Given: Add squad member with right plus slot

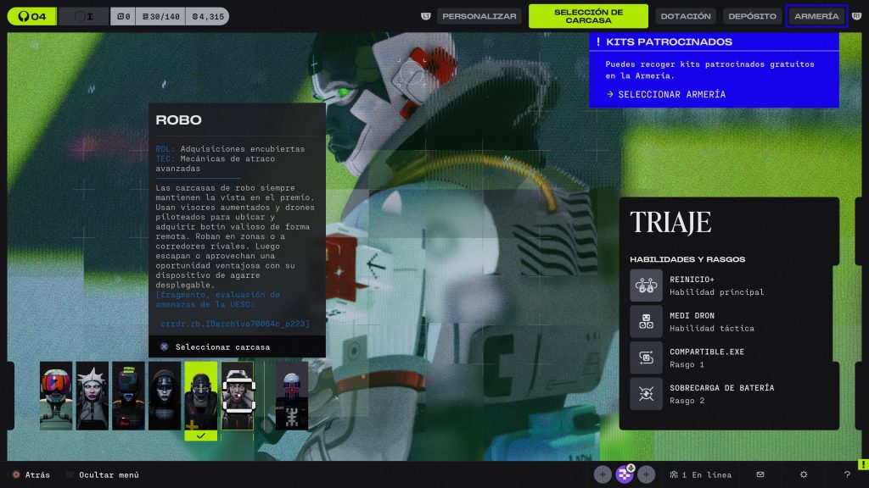Looking at the screenshot, I should [646, 474].
